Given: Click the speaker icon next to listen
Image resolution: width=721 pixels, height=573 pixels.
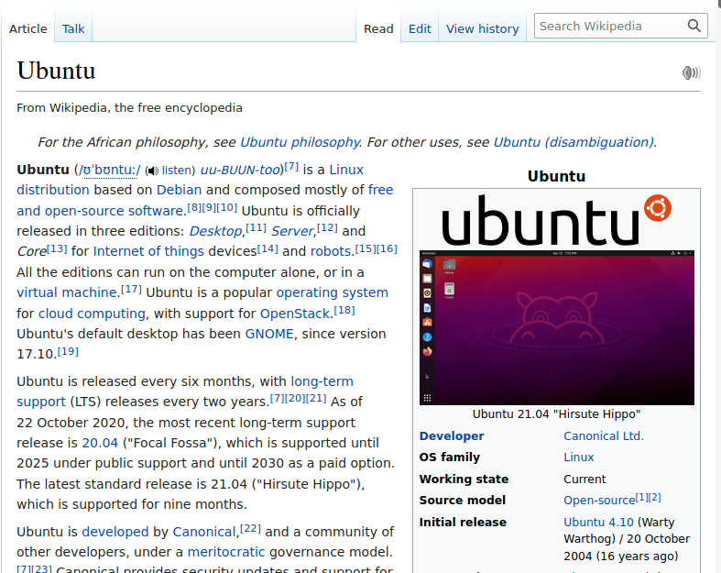Looking at the screenshot, I should (152, 171).
